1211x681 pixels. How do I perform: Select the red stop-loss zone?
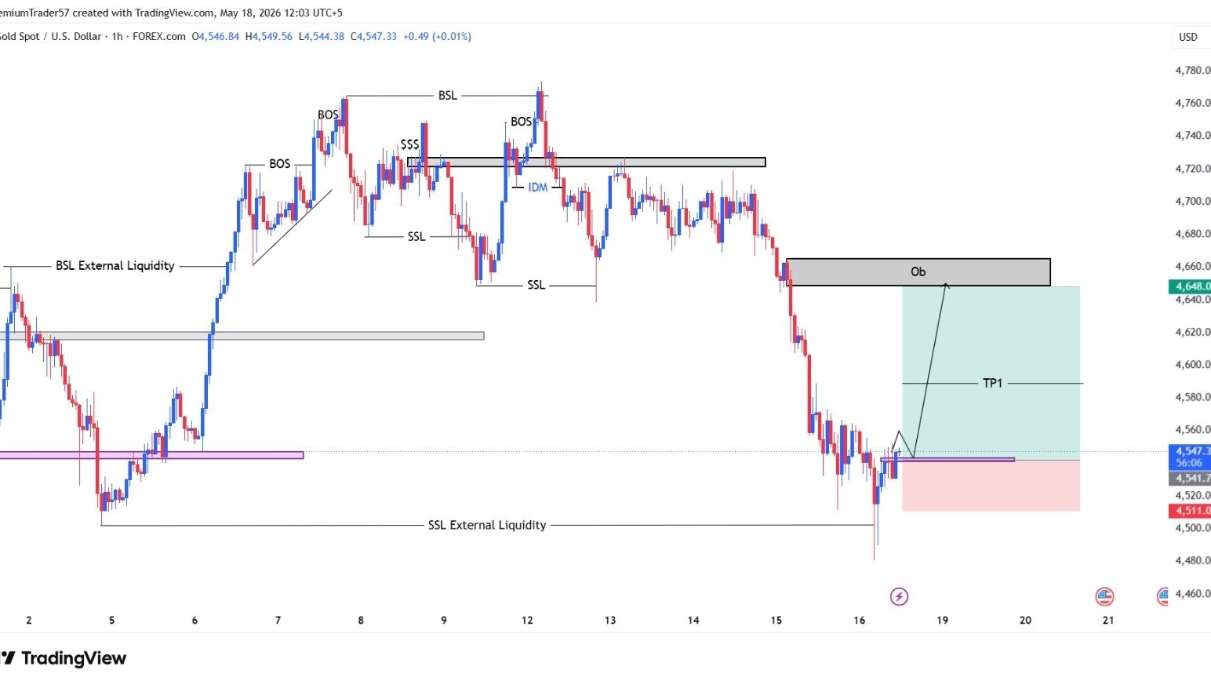point(991,486)
